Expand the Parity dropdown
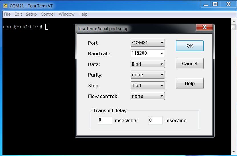Image resolution: width=237 pixels, height=156 pixels. [148, 75]
